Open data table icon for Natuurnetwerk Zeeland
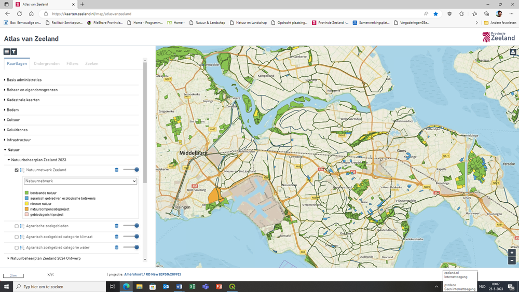This screenshot has width=519, height=292. 116,170
